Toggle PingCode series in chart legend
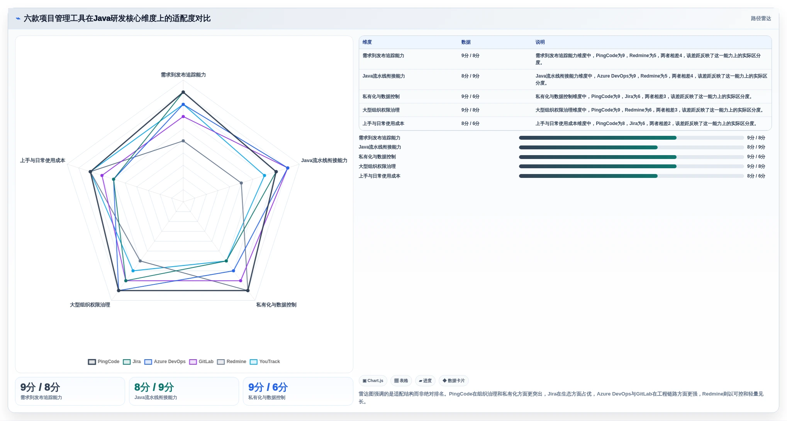The image size is (787, 421). click(x=103, y=362)
